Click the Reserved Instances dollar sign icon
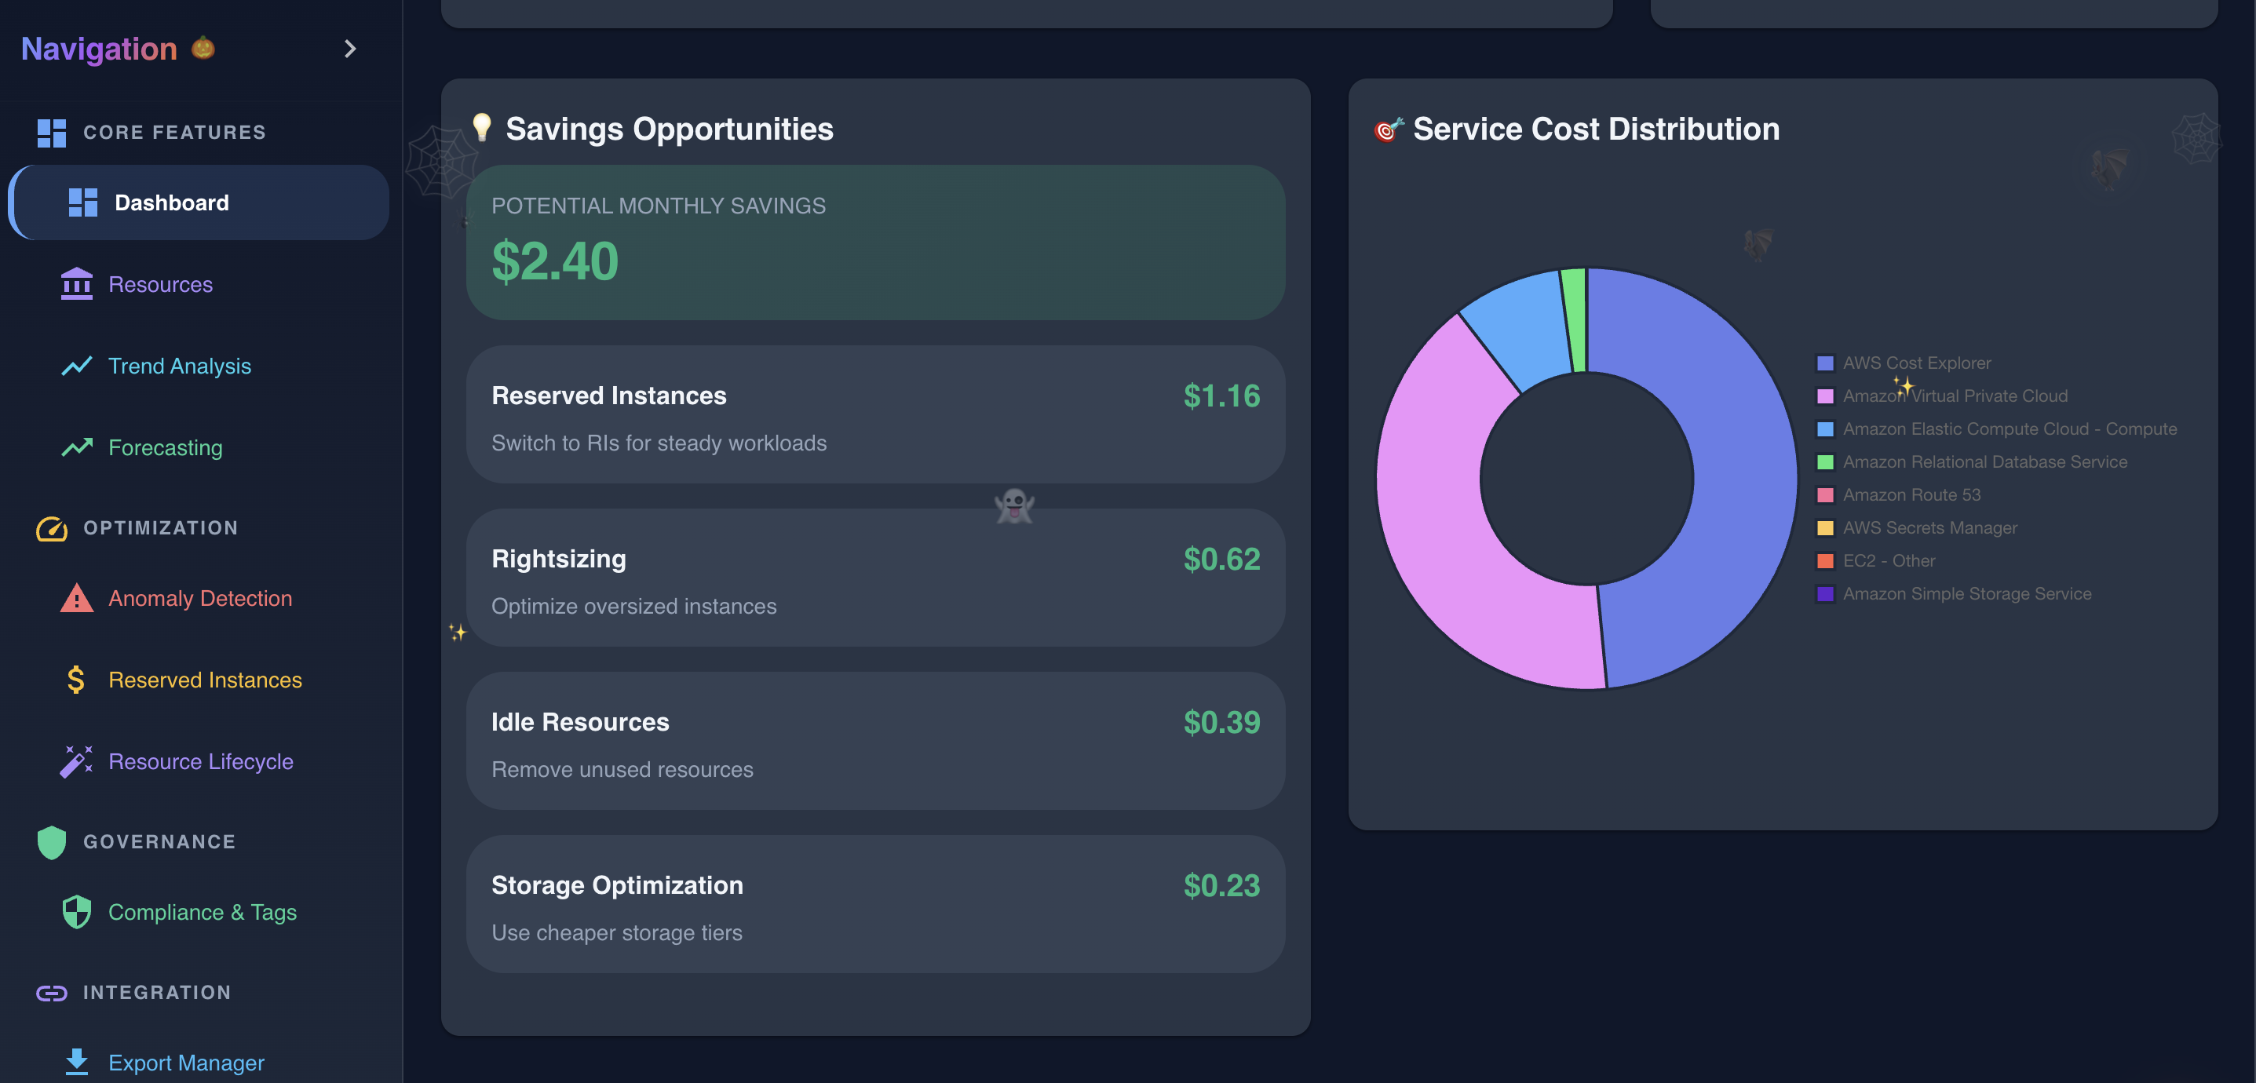Screen dimensions: 2256x1083 [76, 680]
